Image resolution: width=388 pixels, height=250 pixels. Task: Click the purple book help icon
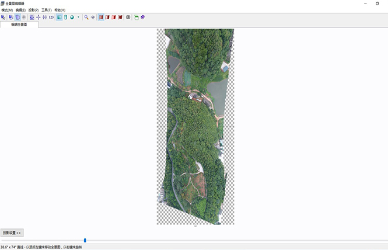[x=143, y=18]
